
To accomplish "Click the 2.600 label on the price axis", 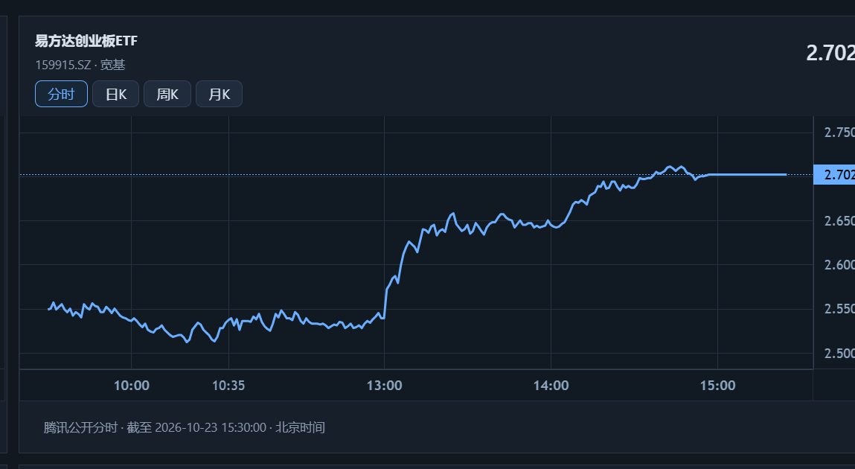I will tap(839, 264).
